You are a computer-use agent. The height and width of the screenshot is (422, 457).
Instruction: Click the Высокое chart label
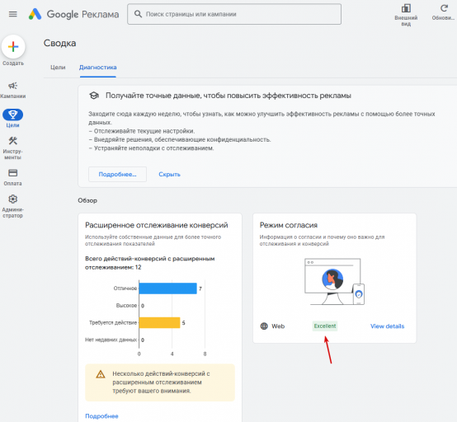tap(126, 305)
